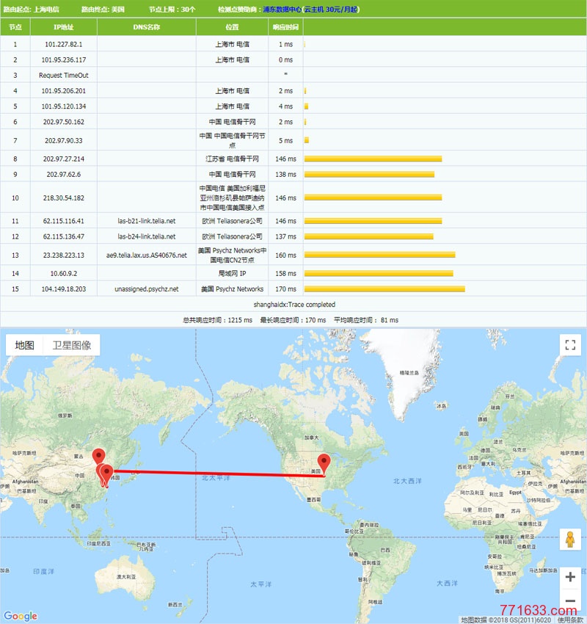Zoom out the map with minus button

tap(570, 601)
